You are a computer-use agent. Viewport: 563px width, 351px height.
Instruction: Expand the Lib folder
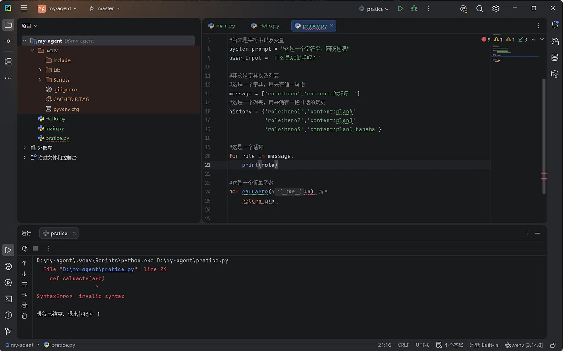tap(40, 70)
